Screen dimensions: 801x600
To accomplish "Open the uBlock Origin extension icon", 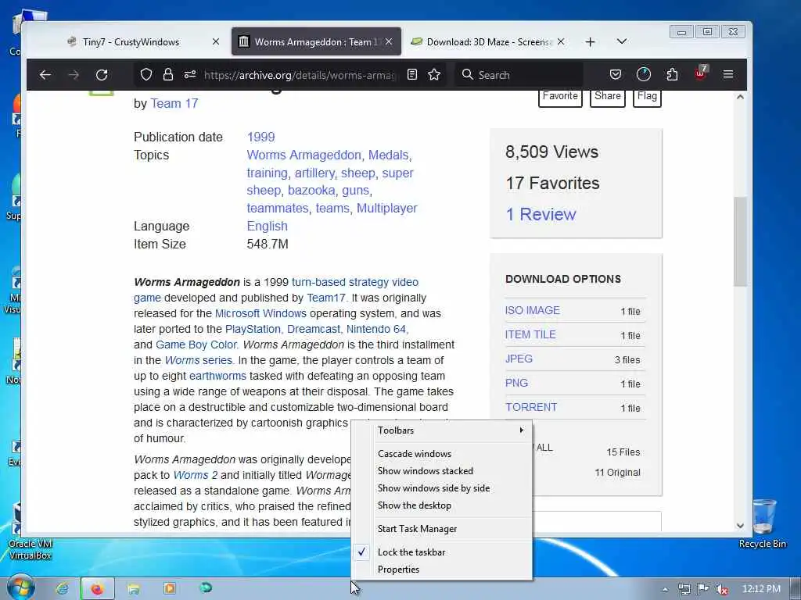I will 700,74.
